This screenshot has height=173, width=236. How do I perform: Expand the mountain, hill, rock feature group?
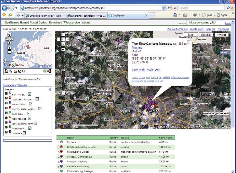[6, 99]
